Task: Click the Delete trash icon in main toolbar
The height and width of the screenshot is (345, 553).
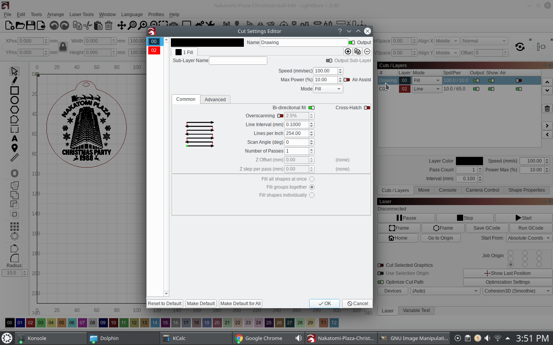Action: [x=109, y=26]
